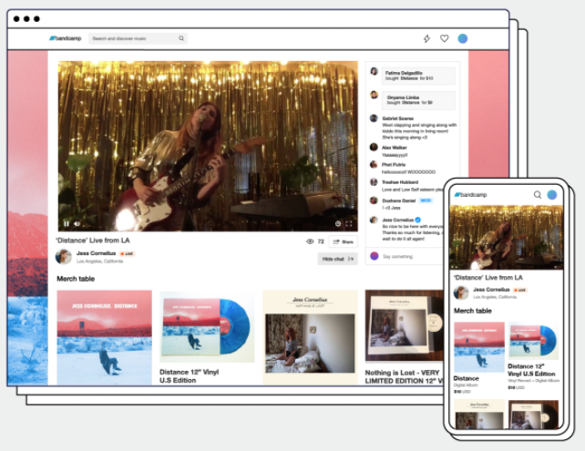Click Jess Cornelius name in mobile view
The width and height of the screenshot is (585, 451).
click(x=491, y=290)
